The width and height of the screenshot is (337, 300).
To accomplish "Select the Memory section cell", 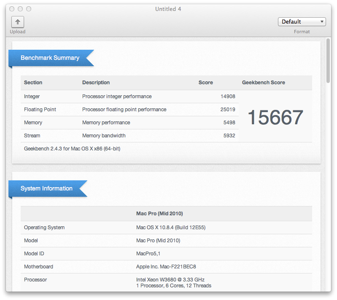I will coord(33,123).
